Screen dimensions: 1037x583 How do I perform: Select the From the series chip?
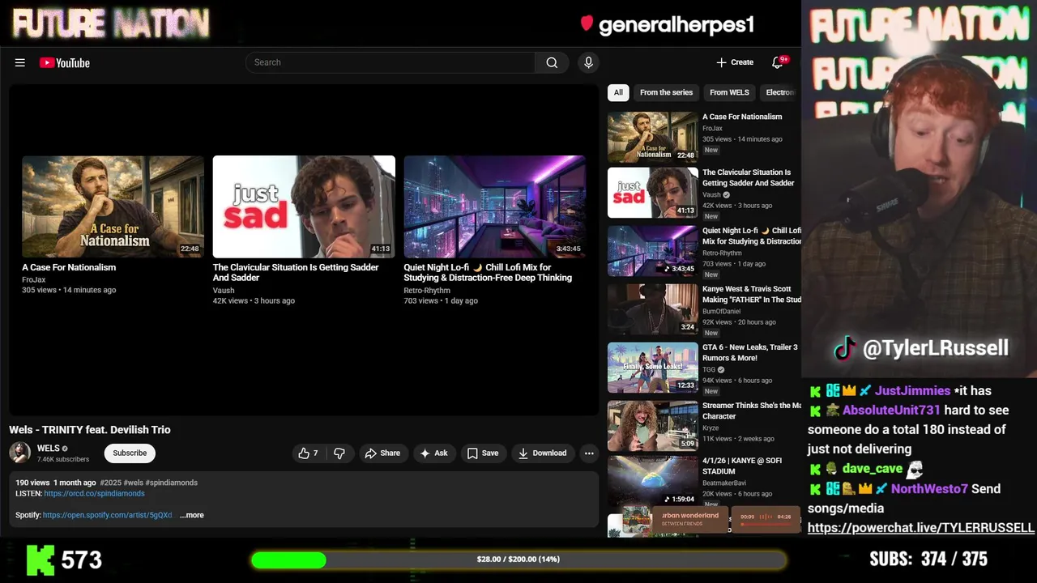coord(666,92)
